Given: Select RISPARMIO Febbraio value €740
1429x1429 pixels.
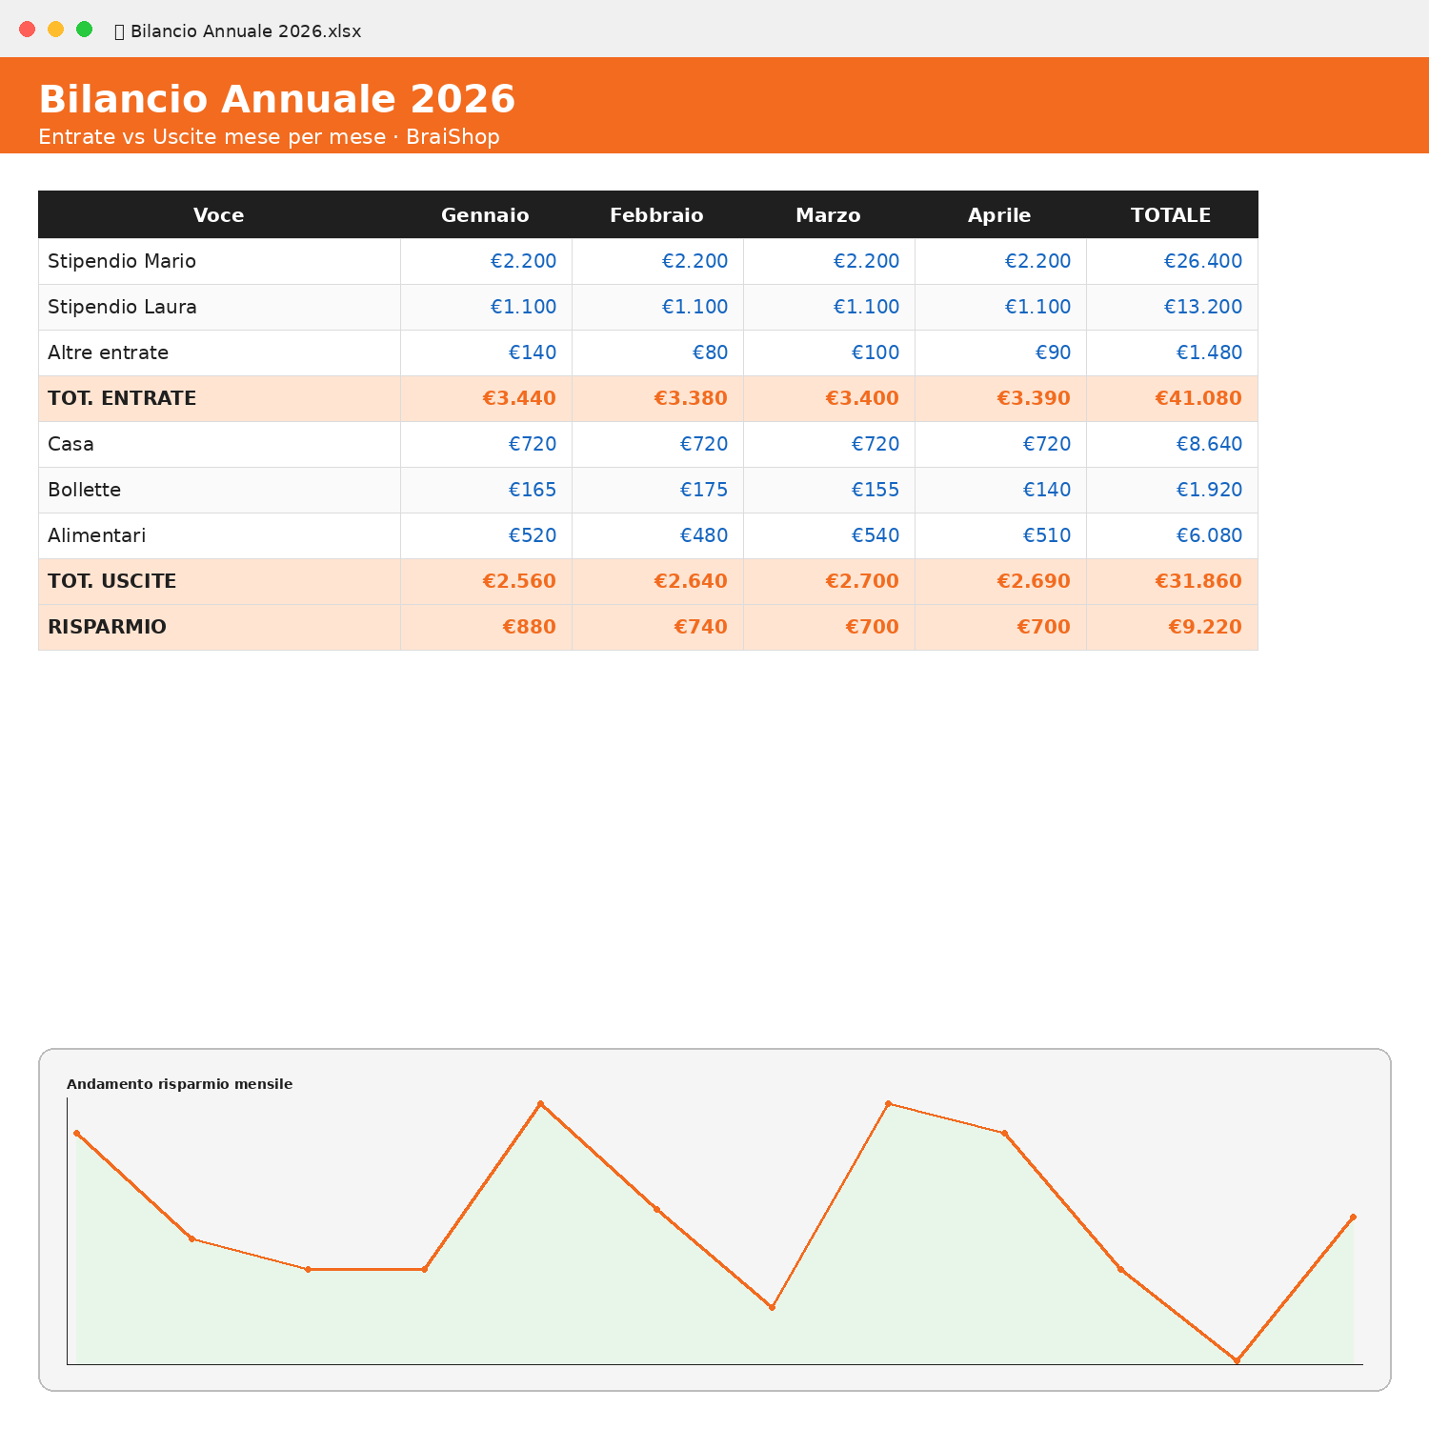Looking at the screenshot, I should pyautogui.click(x=657, y=627).
